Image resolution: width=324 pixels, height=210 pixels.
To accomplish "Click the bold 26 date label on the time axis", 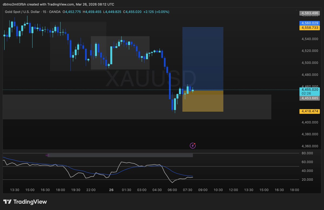I will 111,190.
